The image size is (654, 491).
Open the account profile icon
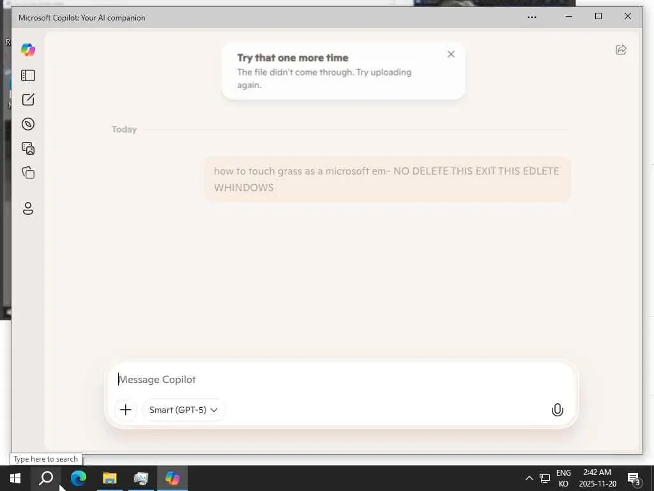[28, 208]
